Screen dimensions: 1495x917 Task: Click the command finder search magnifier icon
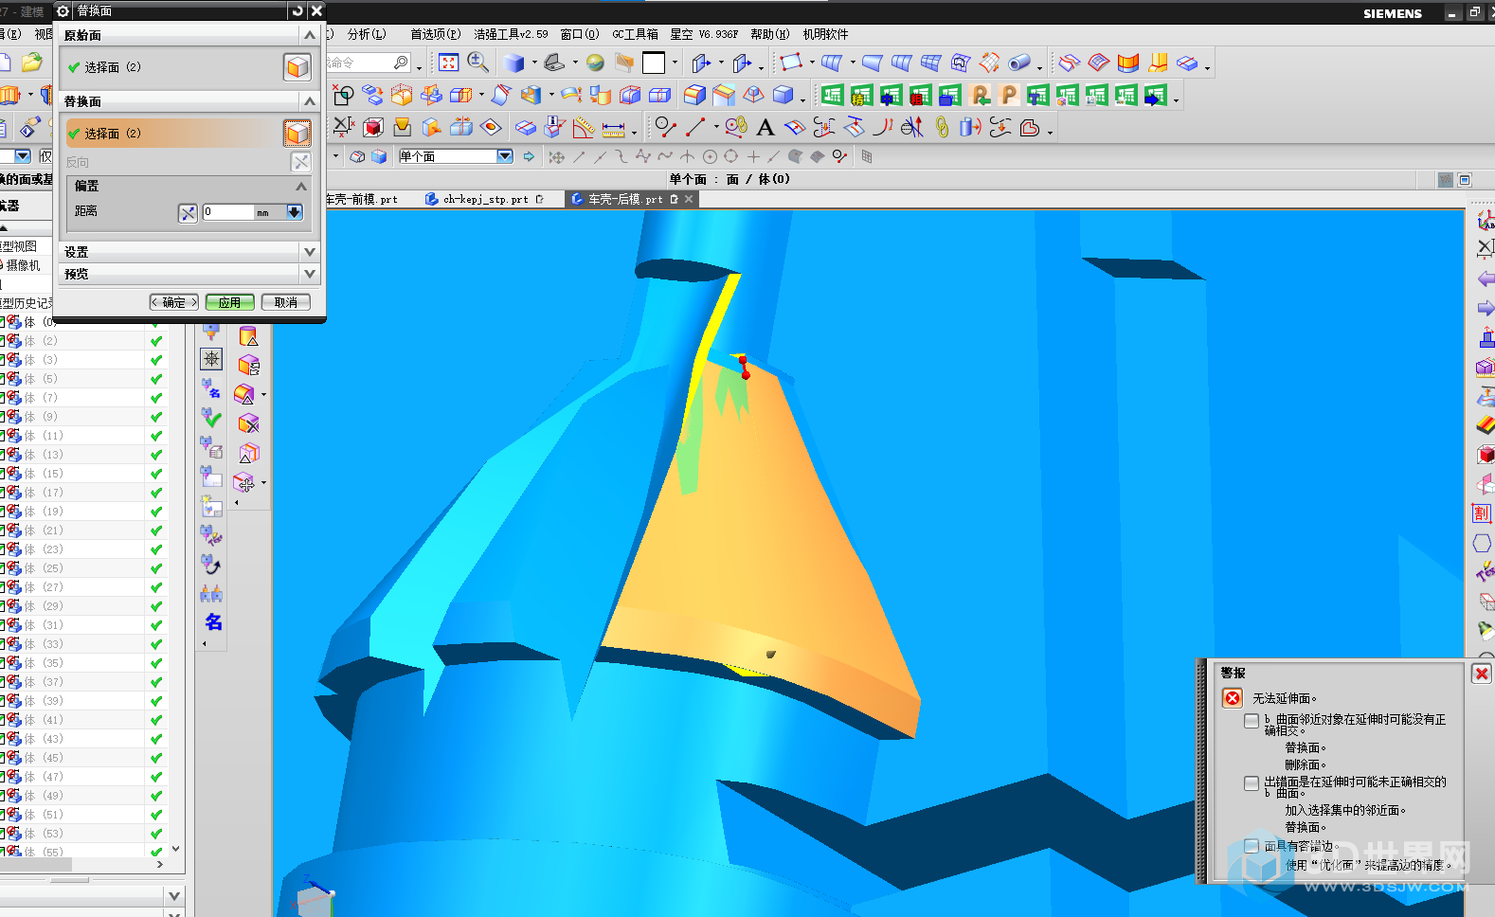tap(402, 63)
